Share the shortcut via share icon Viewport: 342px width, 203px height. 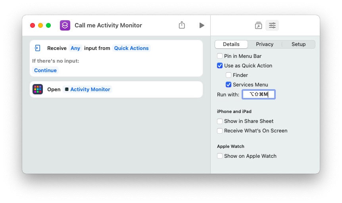(x=182, y=25)
